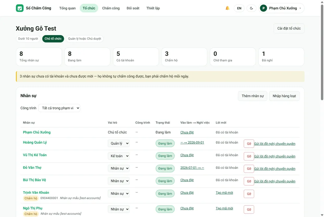Image resolution: width=324 pixels, height=217 pixels.
Task: Click the Chấm hộ stat card
Action: pyautogui.click(x=184, y=57)
